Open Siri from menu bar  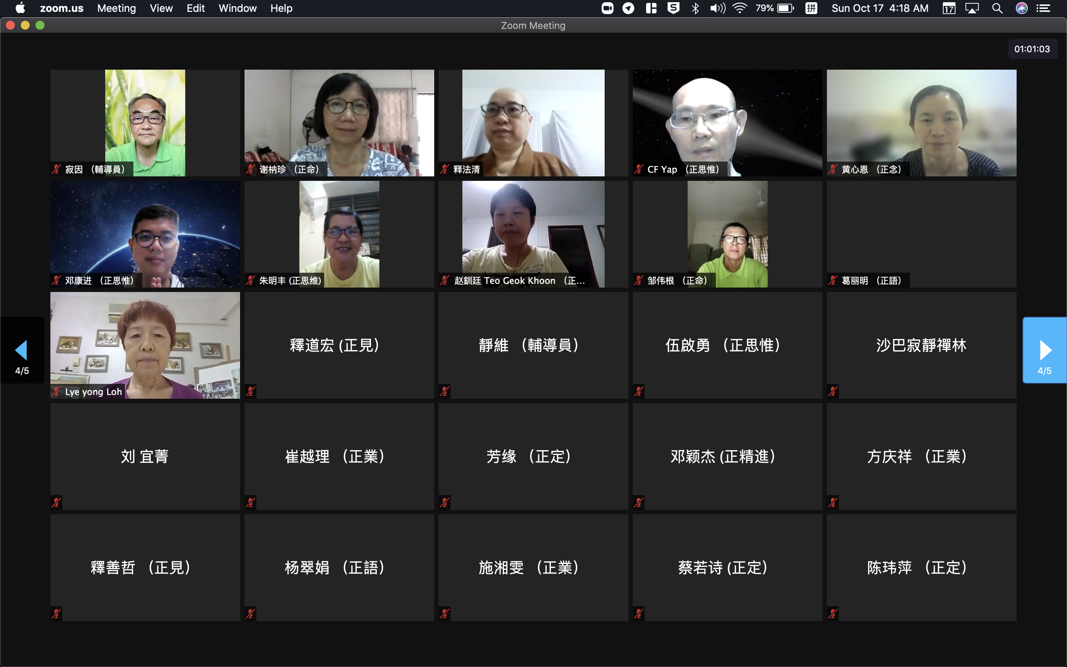[x=1021, y=9]
